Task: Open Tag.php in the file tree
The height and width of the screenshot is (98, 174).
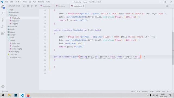Action: [15, 24]
